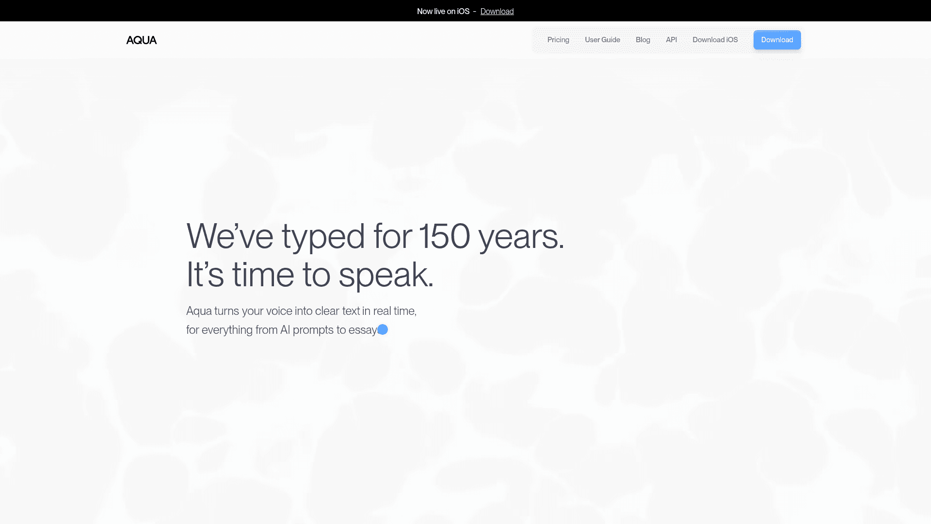This screenshot has width=931, height=524.
Task: Click the text "It's time to speak."
Action: (x=310, y=275)
